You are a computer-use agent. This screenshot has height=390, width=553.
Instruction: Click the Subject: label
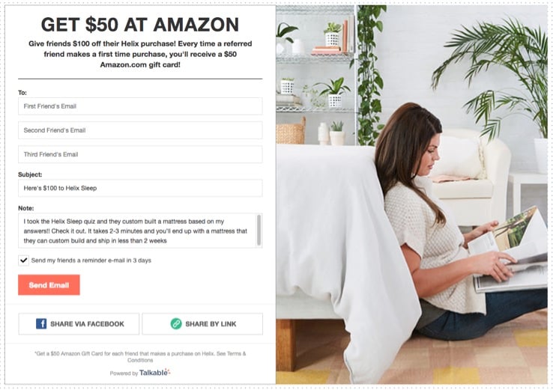pyautogui.click(x=30, y=174)
